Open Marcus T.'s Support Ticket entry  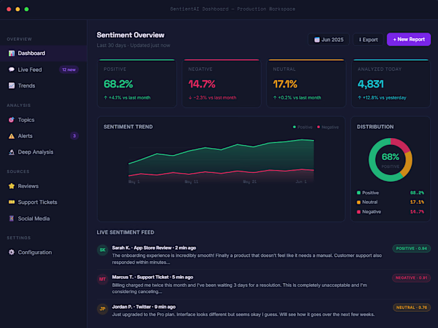coord(263,284)
